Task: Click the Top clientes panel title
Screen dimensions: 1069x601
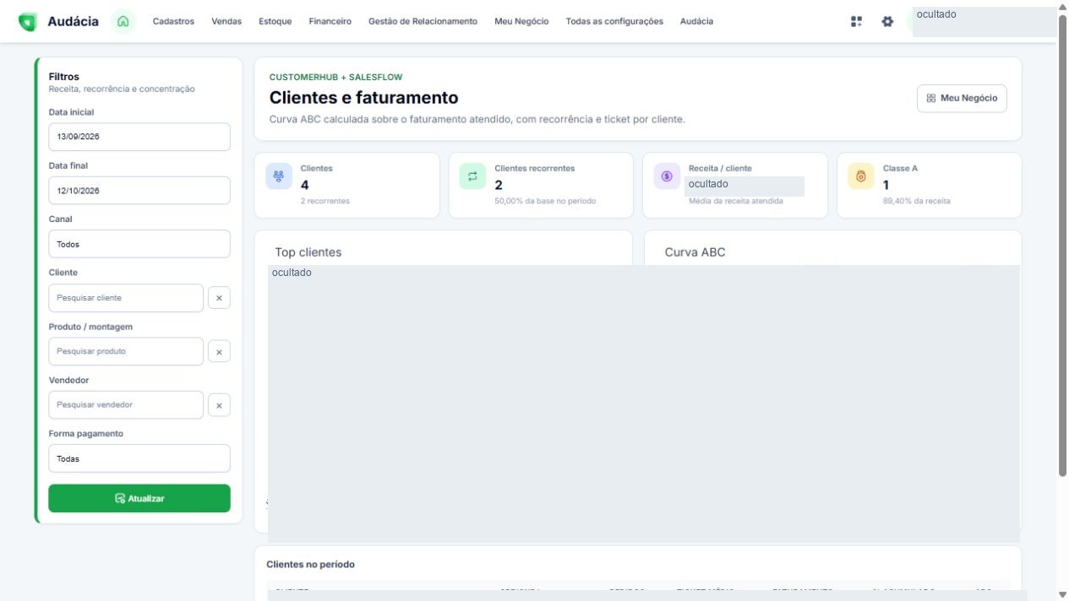Action: [308, 252]
